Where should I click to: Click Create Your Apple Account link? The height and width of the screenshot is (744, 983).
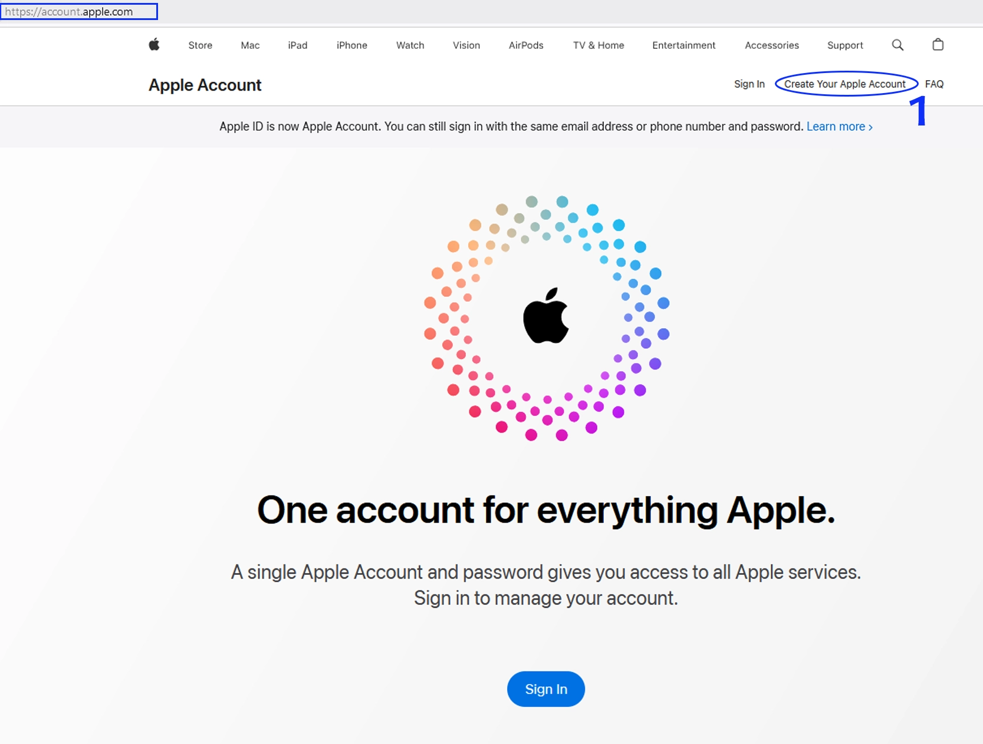click(845, 84)
